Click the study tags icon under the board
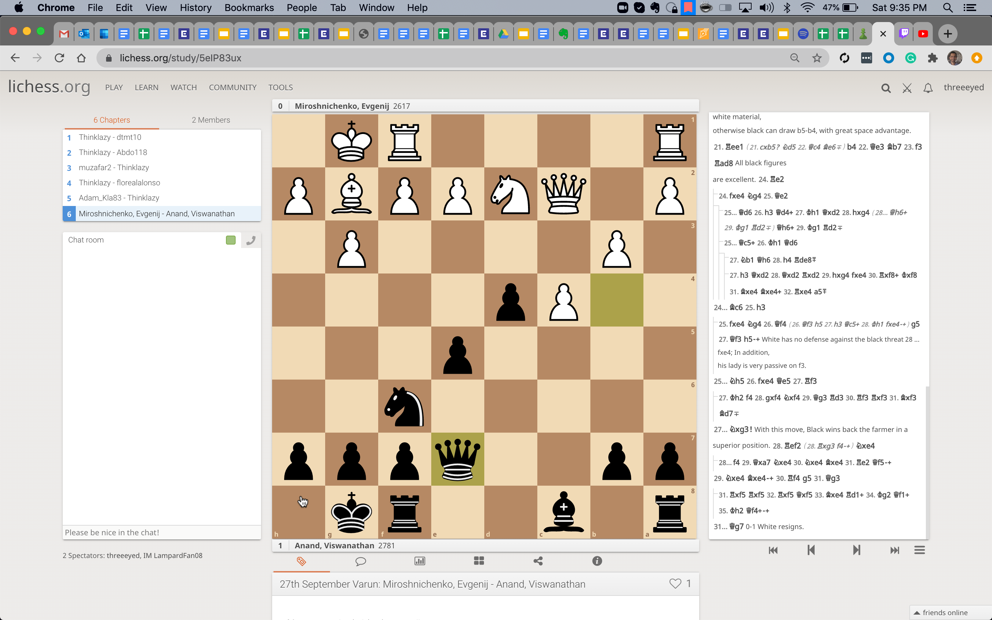 coord(301,561)
